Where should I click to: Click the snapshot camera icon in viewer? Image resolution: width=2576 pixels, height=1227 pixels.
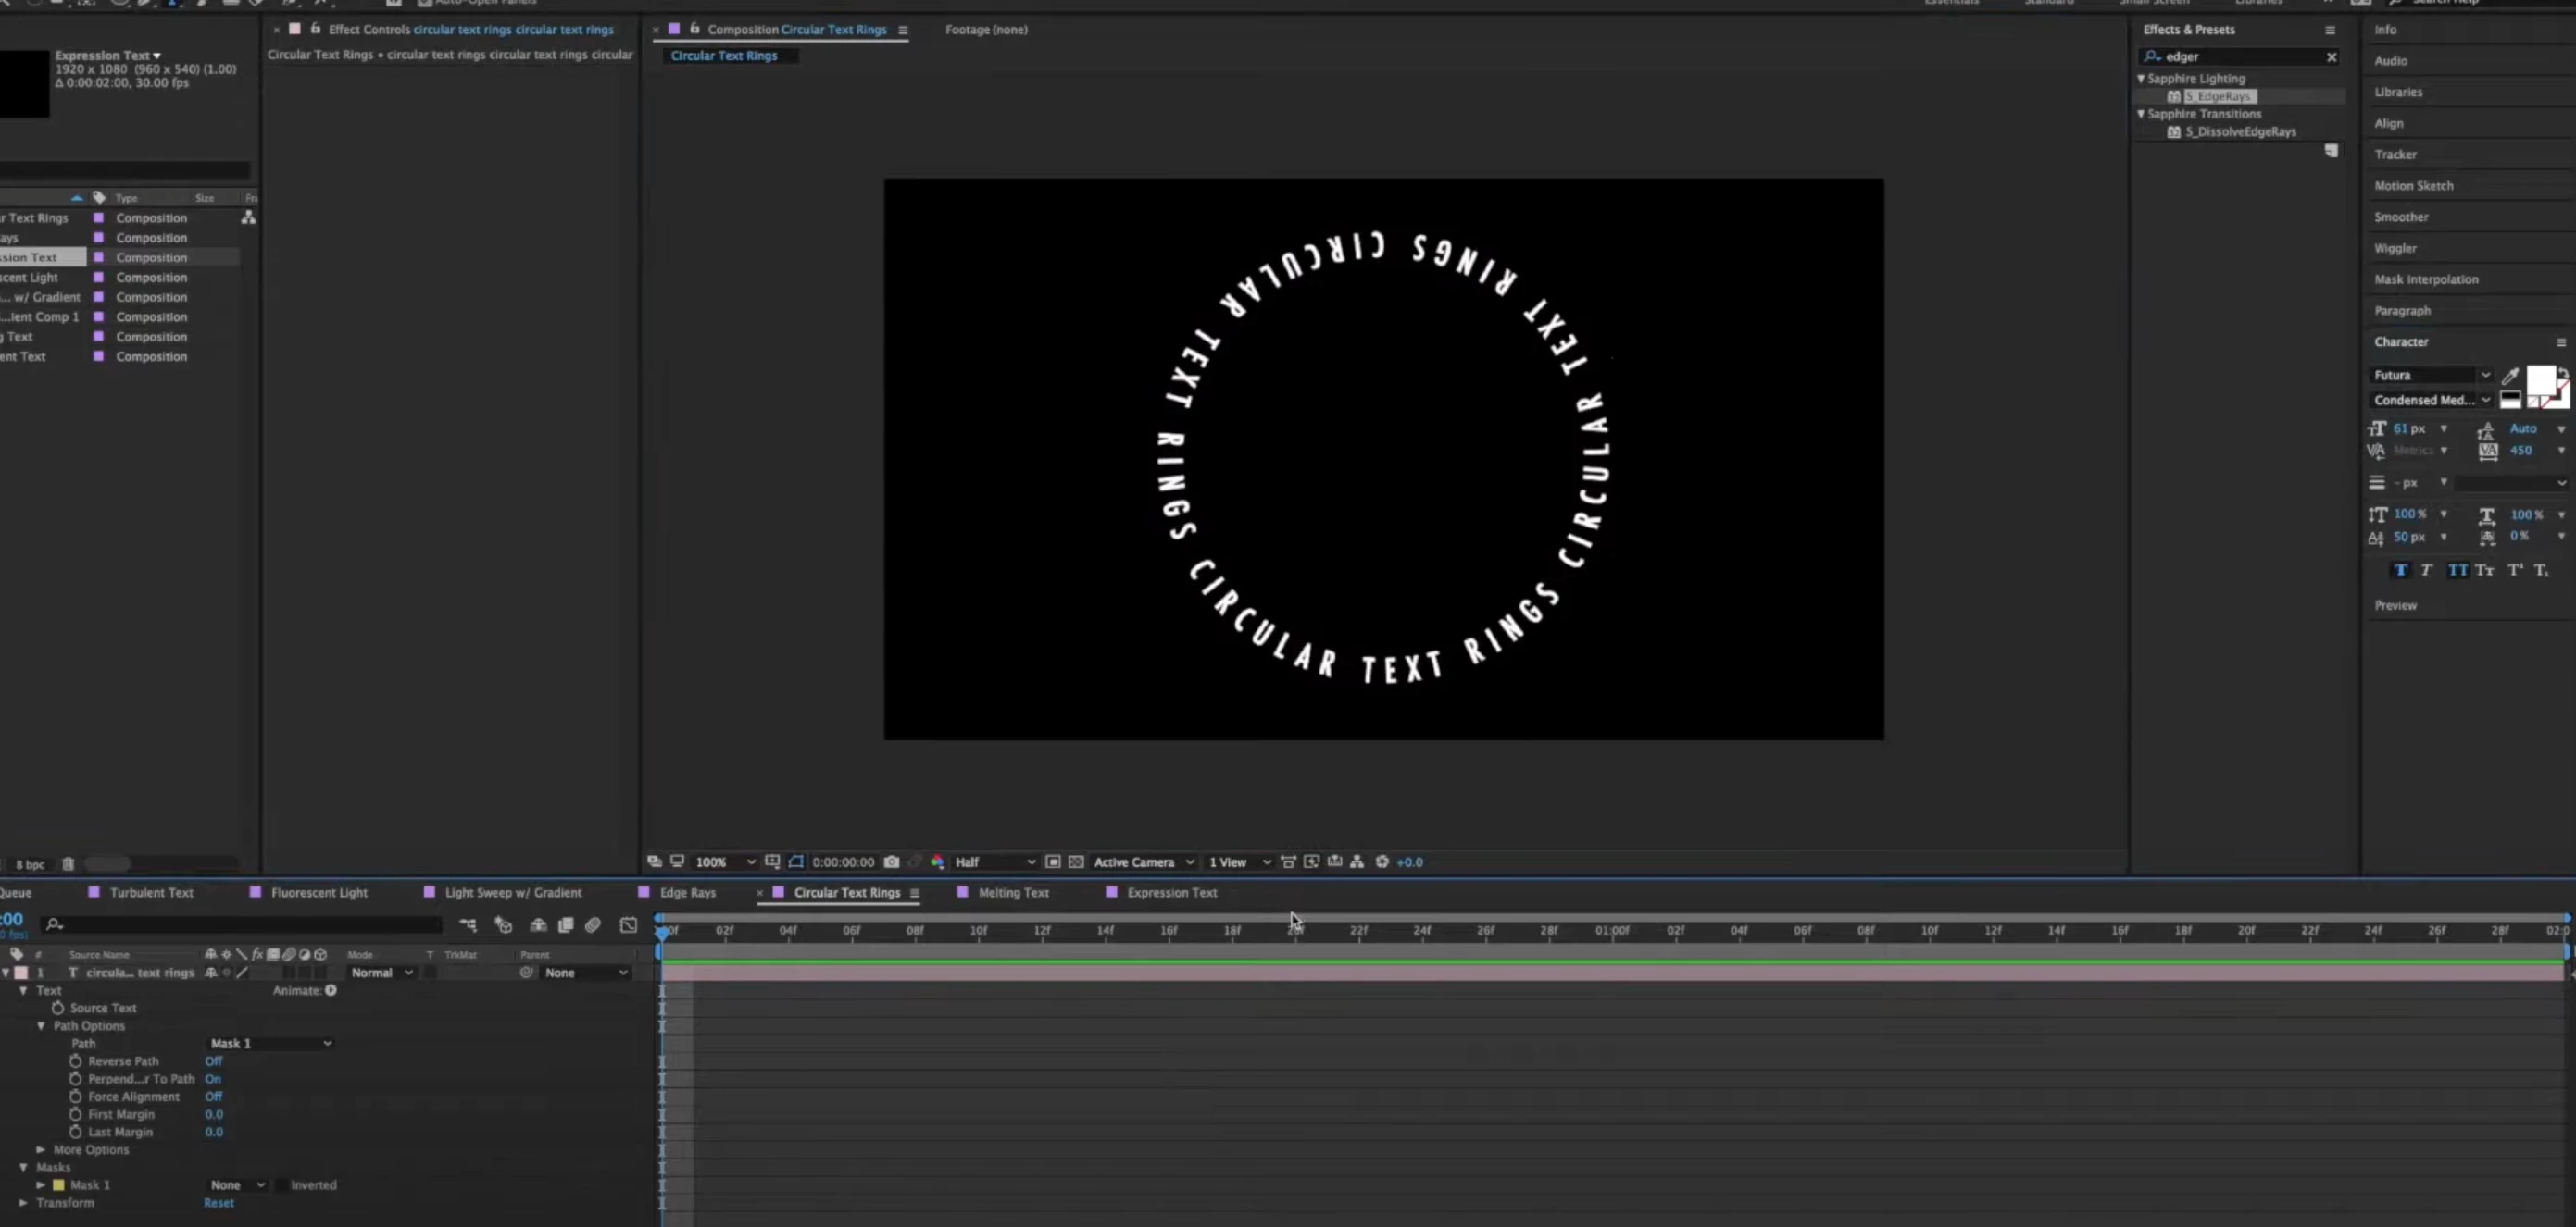pos(891,861)
